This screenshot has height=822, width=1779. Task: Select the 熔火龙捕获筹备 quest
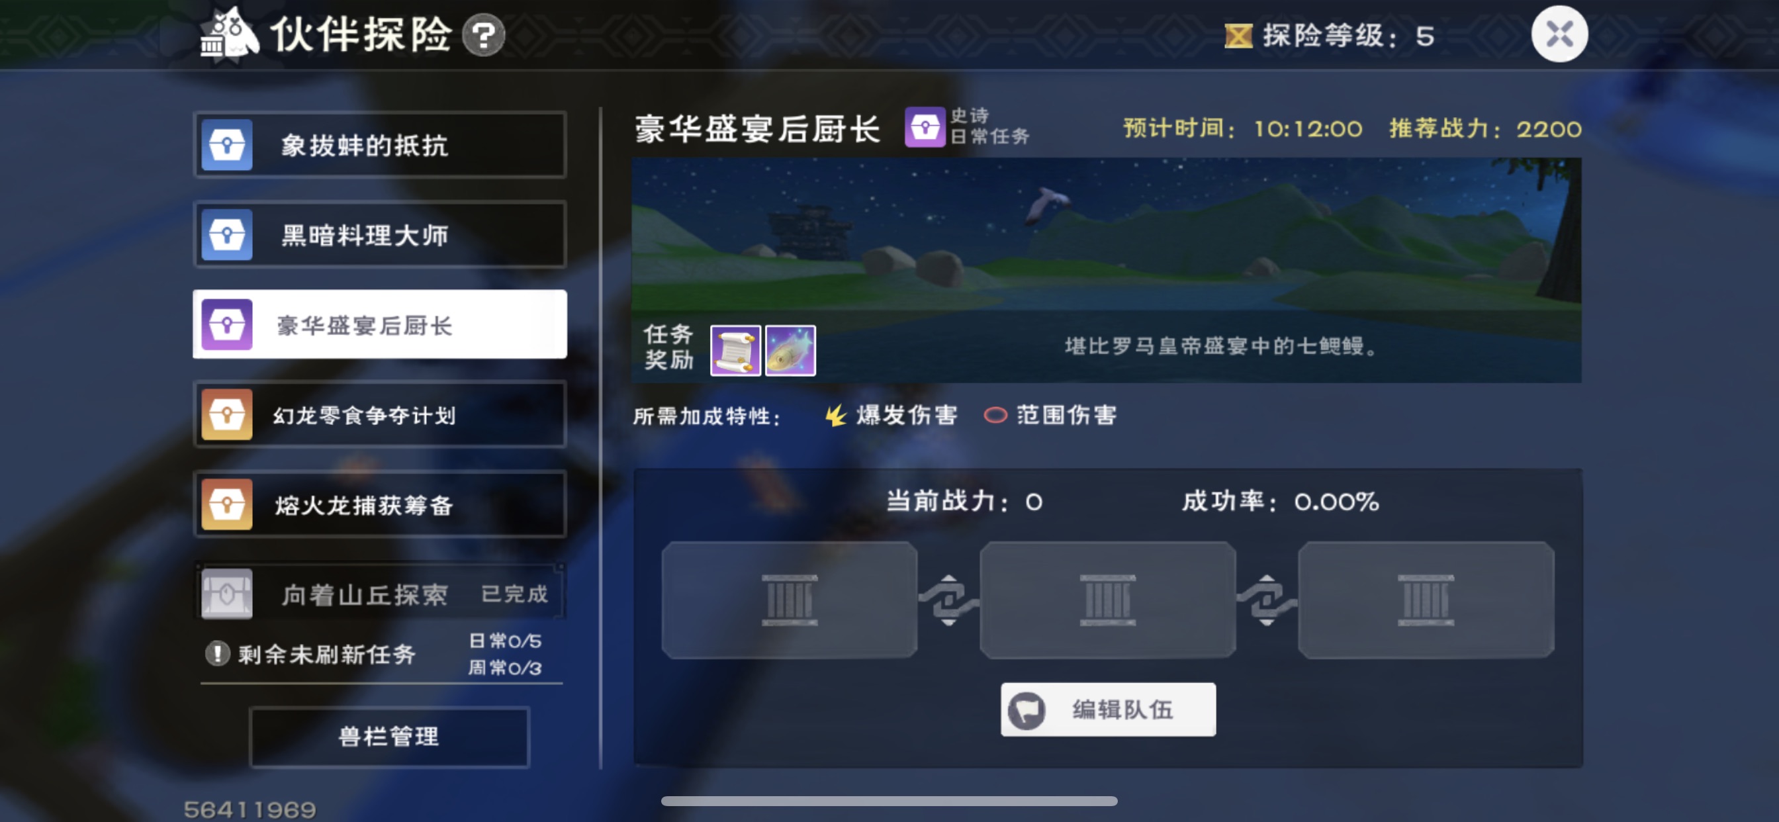coord(380,504)
